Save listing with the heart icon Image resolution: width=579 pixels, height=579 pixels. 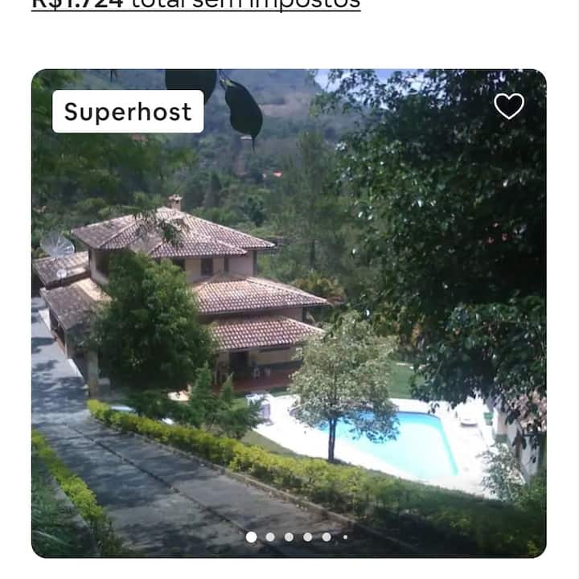509,106
